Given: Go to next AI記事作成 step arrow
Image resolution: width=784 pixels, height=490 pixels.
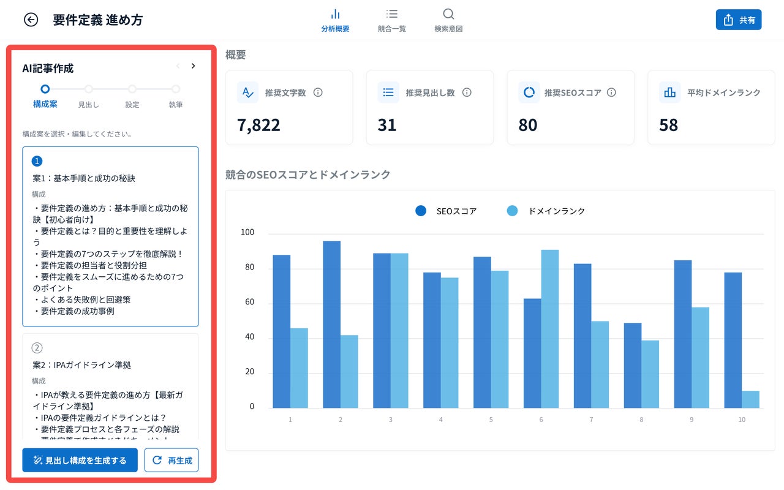Looking at the screenshot, I should tap(194, 66).
